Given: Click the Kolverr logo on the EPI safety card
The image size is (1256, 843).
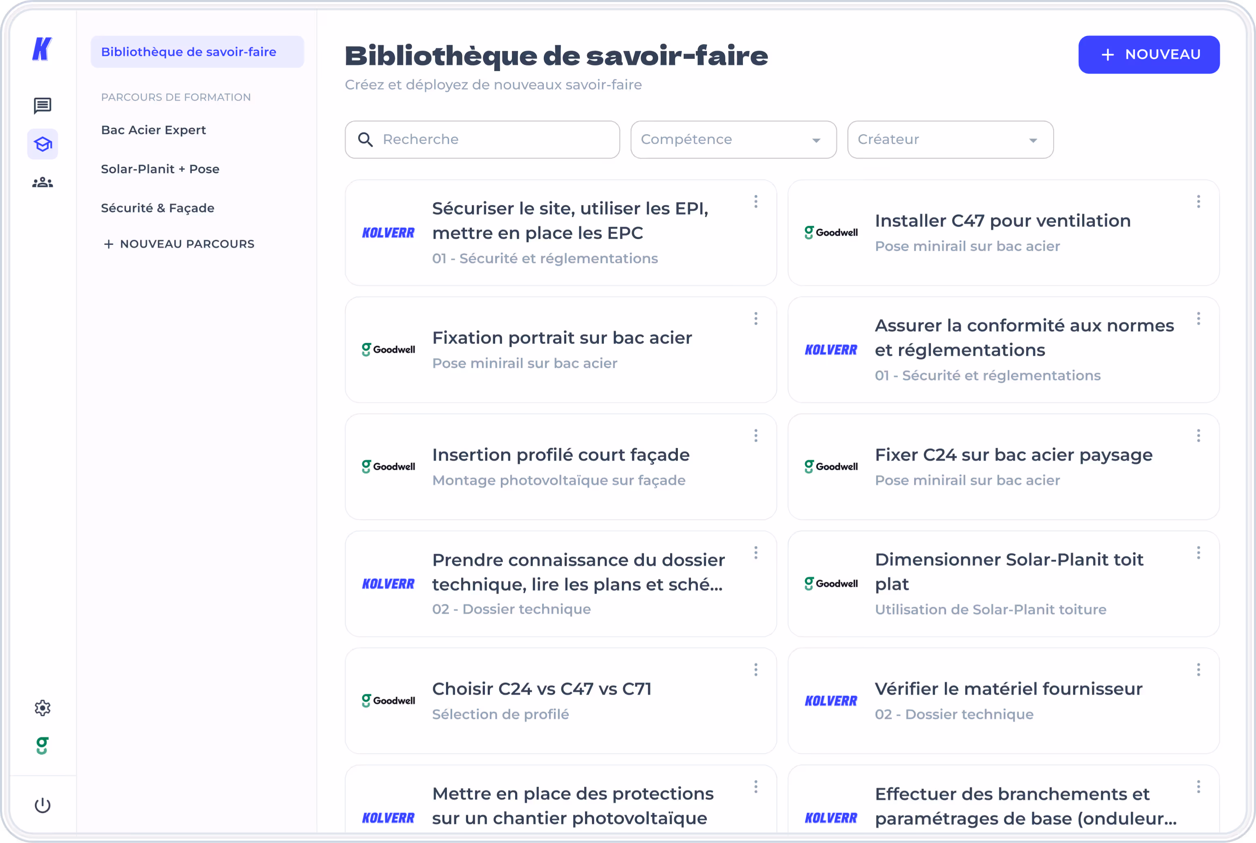Looking at the screenshot, I should pos(388,233).
